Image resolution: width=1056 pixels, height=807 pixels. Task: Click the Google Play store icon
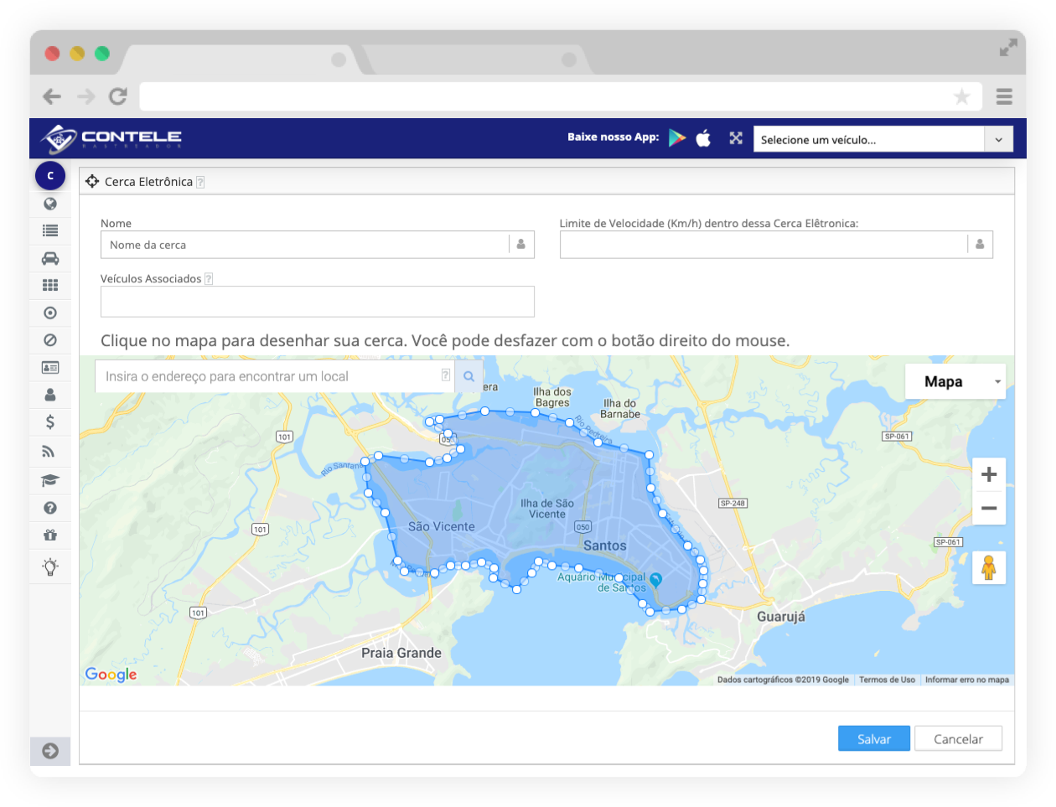[677, 138]
